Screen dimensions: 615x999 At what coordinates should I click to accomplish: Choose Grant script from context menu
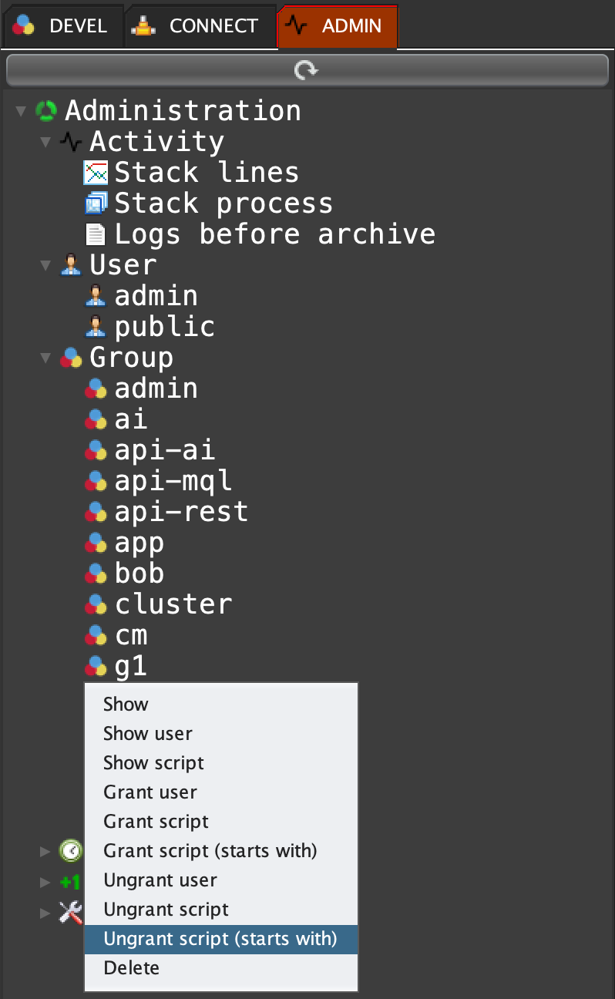coord(156,822)
